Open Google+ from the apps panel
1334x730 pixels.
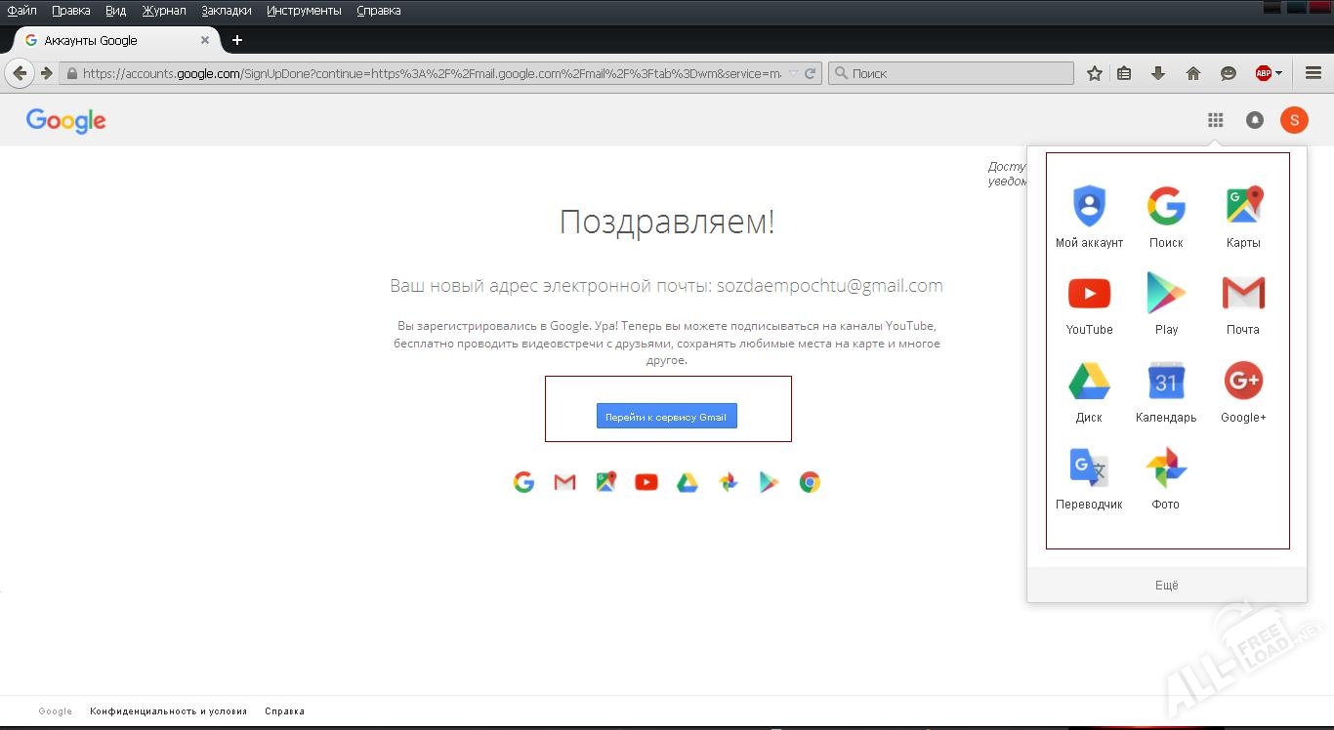coord(1242,381)
